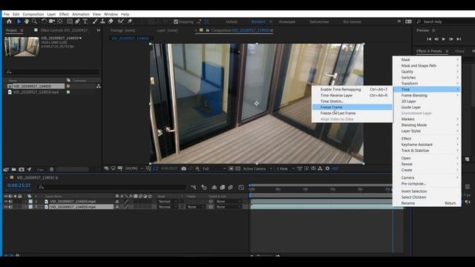Image resolution: width=475 pixels, height=267 pixels.
Task: Select the Selection arrow tool
Action: coord(19,22)
